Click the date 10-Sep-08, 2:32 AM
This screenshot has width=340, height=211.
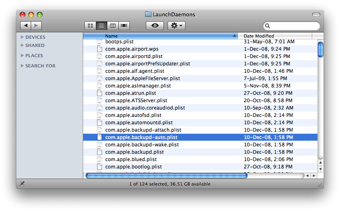(268, 108)
